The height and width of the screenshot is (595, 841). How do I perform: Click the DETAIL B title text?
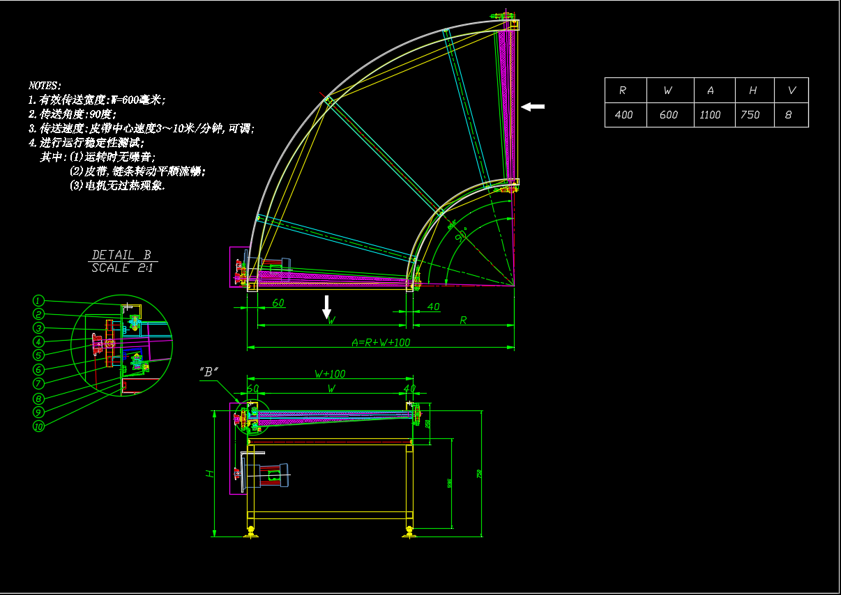(x=121, y=255)
